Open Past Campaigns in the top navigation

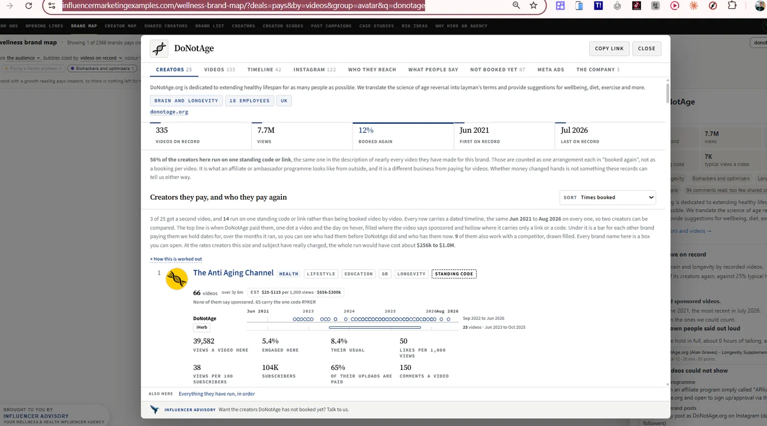pos(331,26)
